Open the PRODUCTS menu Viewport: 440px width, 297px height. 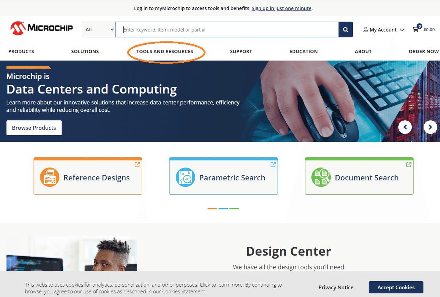coord(21,52)
